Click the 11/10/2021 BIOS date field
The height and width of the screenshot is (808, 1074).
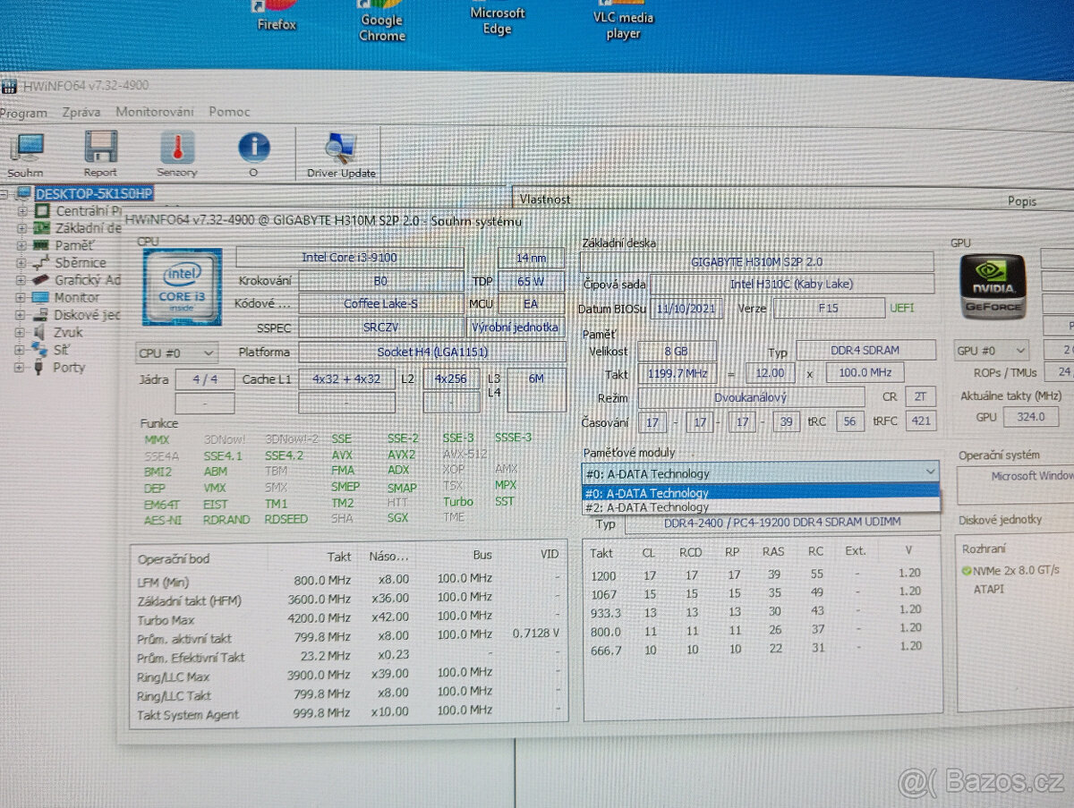coord(686,308)
